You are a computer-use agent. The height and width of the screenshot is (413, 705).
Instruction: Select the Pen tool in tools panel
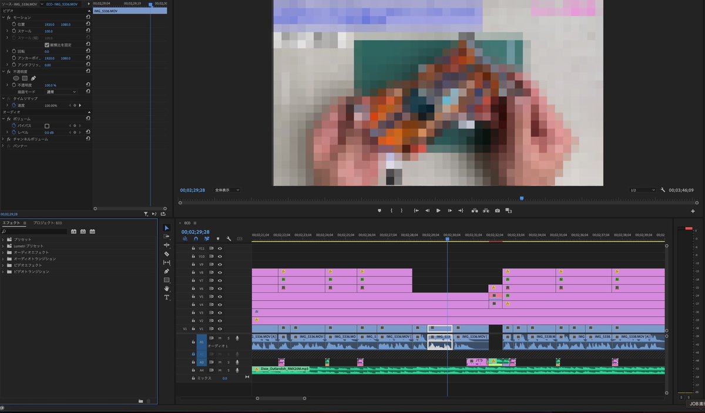[x=166, y=271]
